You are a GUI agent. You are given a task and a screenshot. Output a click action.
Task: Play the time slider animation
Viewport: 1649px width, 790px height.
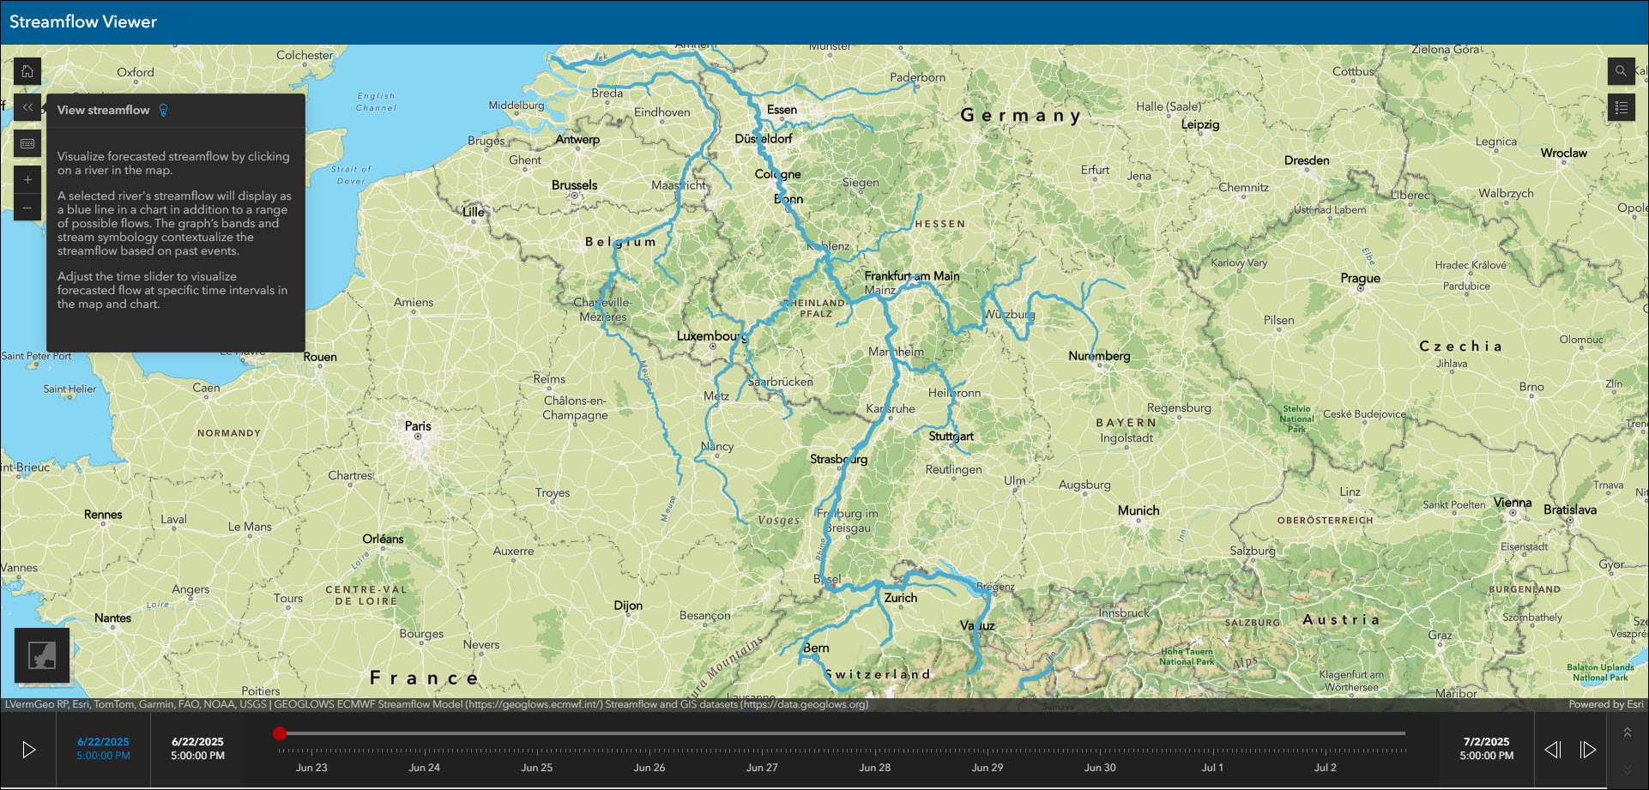click(28, 750)
